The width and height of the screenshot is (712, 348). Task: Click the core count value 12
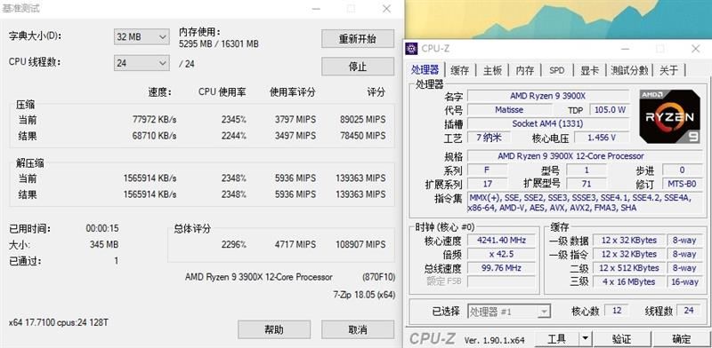pos(617,311)
